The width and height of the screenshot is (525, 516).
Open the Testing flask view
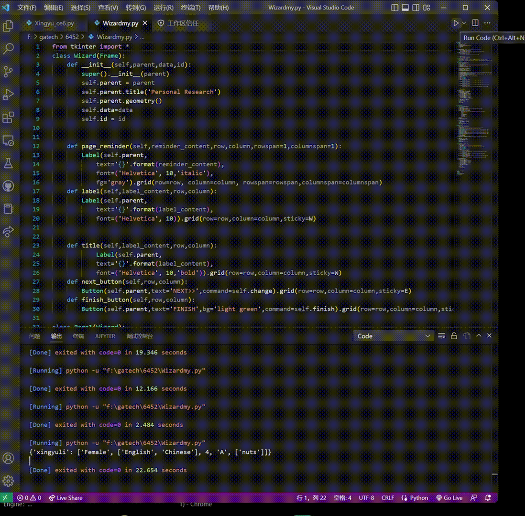pyautogui.click(x=8, y=163)
